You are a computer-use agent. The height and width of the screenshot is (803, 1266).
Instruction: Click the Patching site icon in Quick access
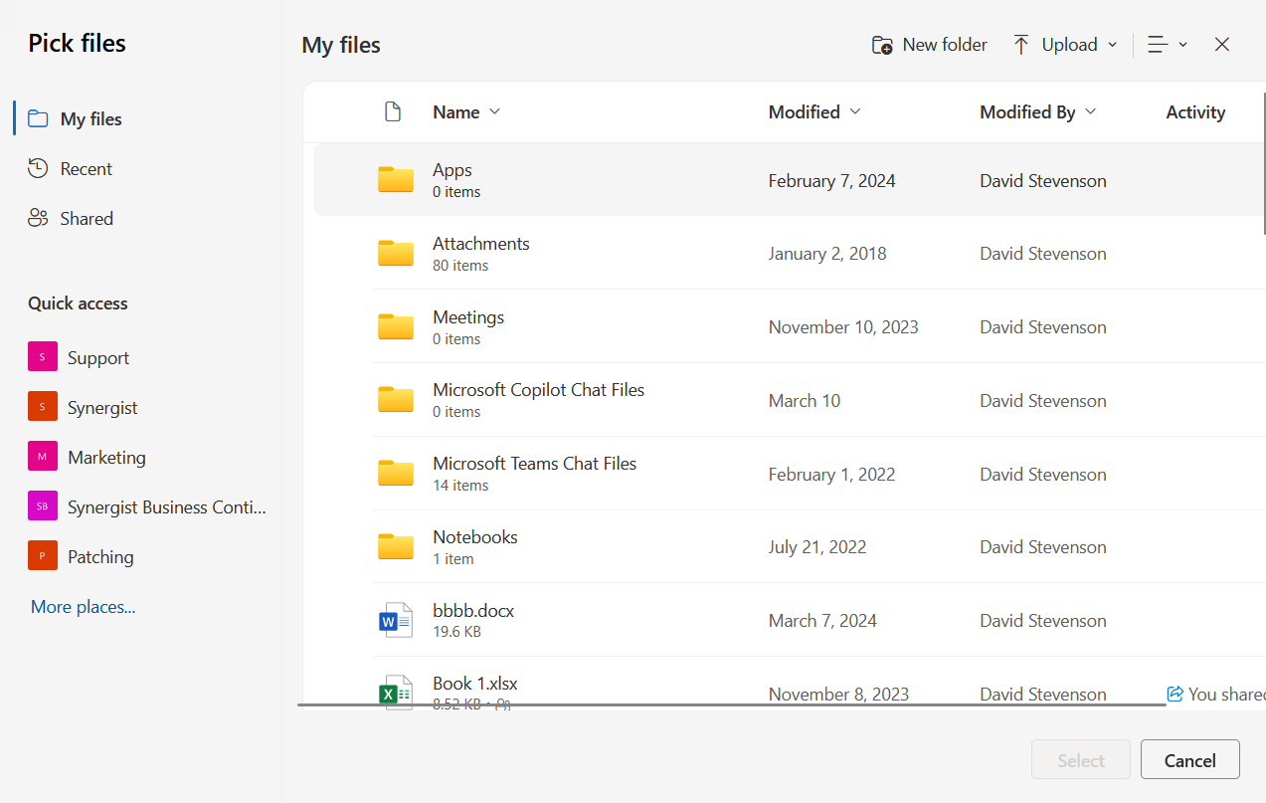tap(42, 556)
